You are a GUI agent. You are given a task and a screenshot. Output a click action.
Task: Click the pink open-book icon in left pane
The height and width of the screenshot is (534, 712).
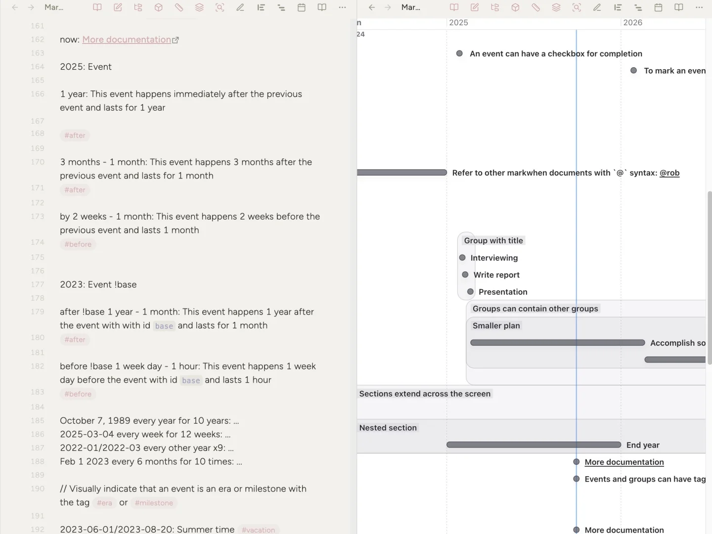[x=97, y=7]
